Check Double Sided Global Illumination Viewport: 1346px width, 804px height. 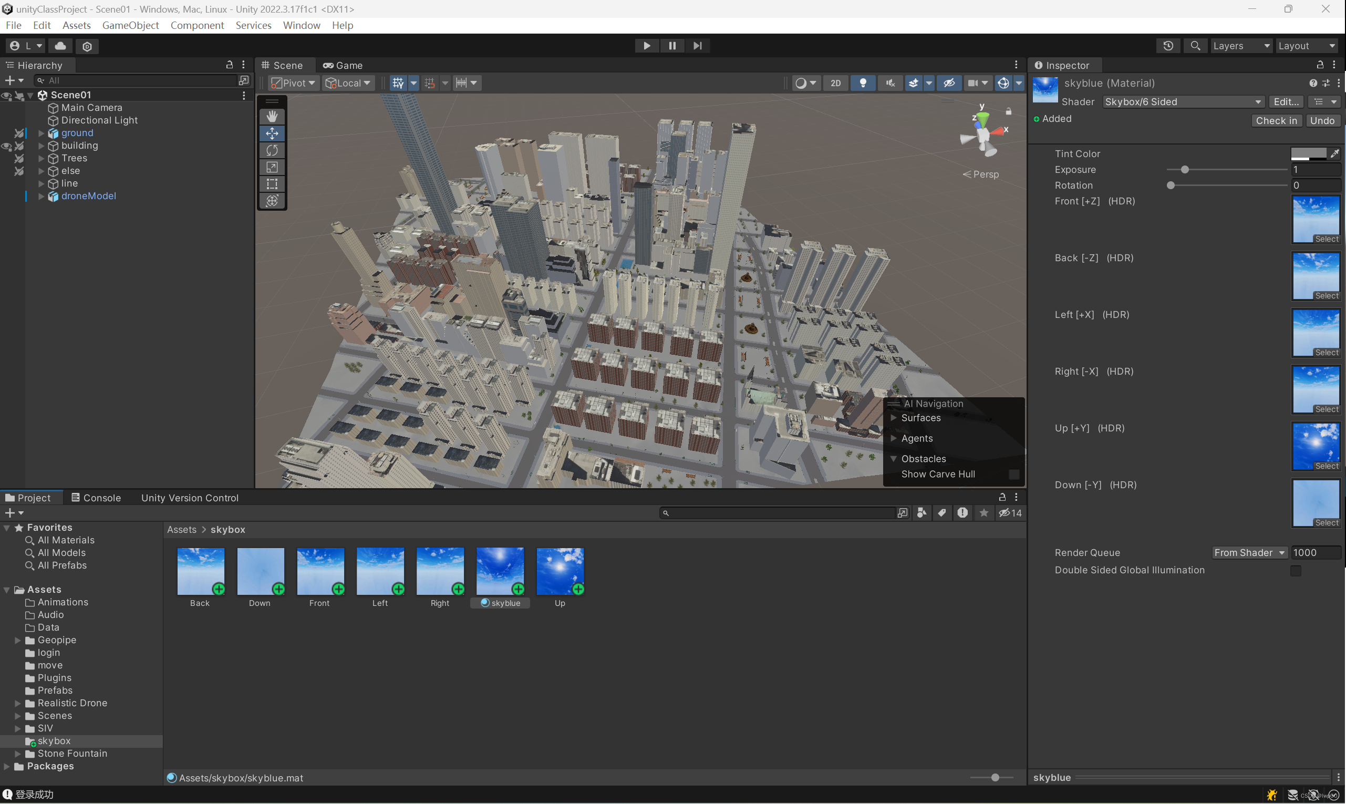[1295, 571]
